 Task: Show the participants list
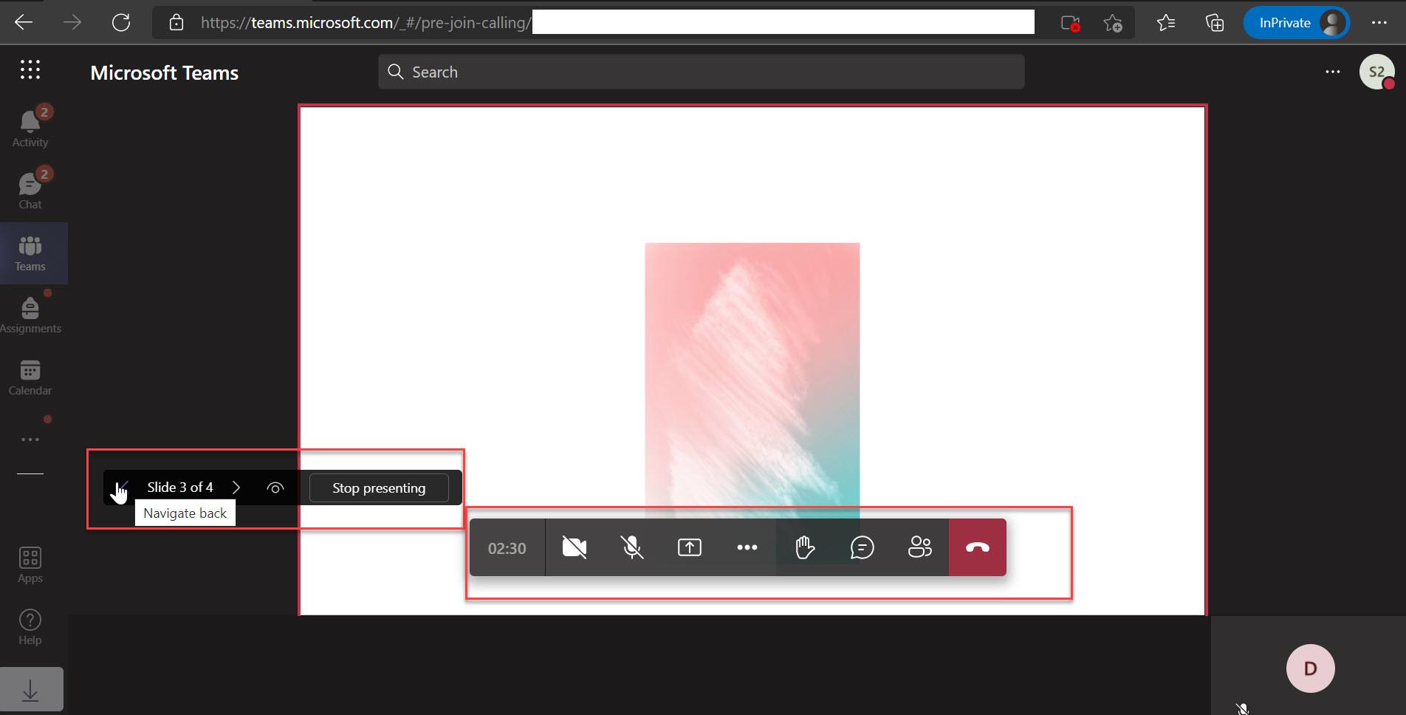pos(919,547)
